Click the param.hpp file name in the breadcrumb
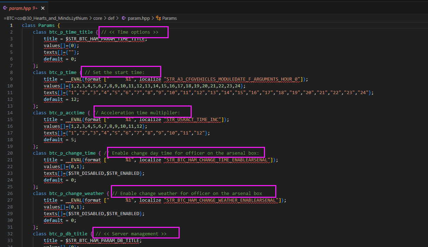The image size is (428, 247). coord(139,18)
